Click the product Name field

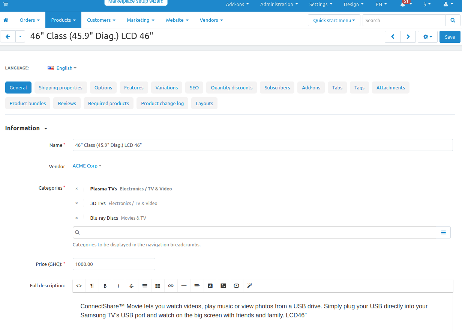coord(263,145)
